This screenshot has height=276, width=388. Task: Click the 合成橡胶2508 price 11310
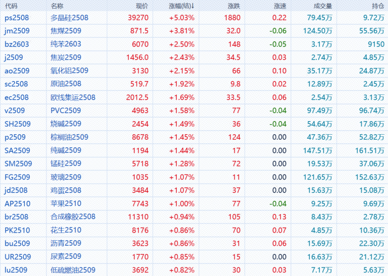coord(138,217)
